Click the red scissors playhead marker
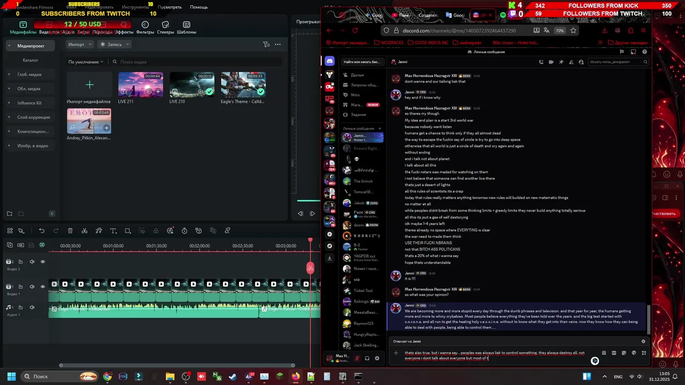Screen dimensions: 685x385 coord(310,268)
